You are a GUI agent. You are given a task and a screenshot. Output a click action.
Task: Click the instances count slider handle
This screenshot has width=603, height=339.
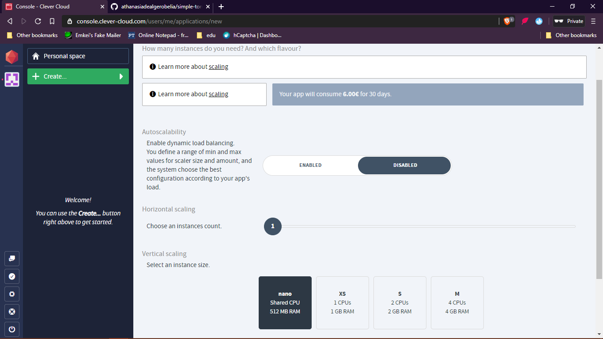273,226
